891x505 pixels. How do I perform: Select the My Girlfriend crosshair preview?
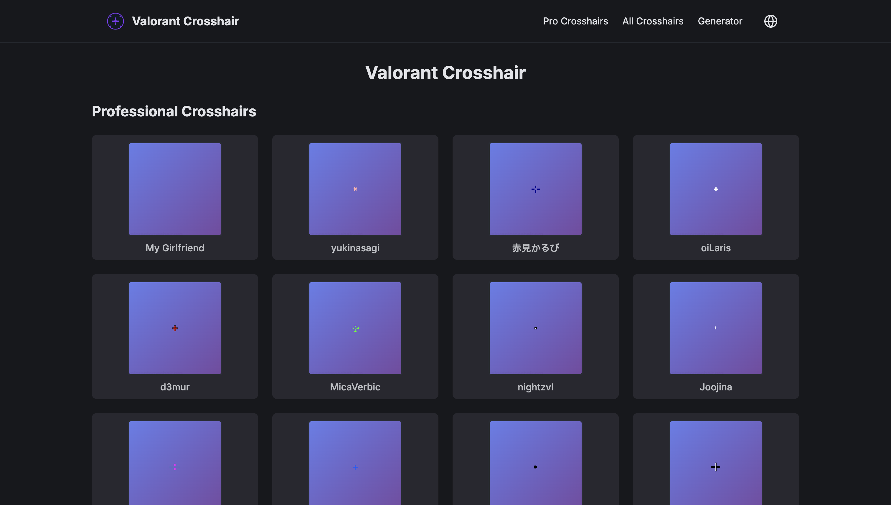175,189
